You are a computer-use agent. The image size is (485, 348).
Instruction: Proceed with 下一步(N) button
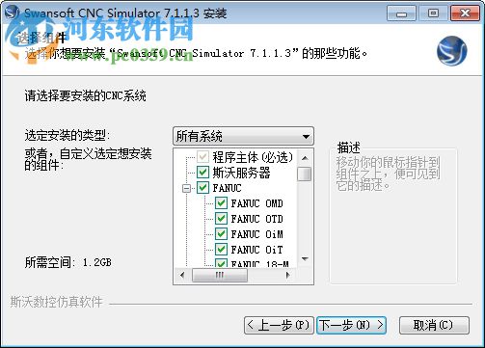click(351, 325)
